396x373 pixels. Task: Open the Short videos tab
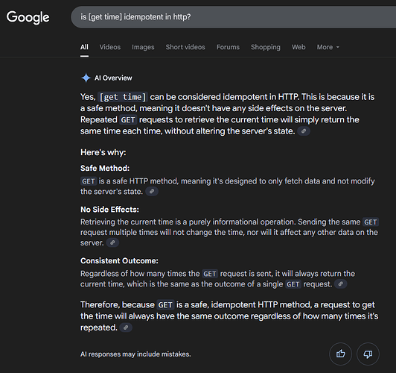pyautogui.click(x=185, y=47)
